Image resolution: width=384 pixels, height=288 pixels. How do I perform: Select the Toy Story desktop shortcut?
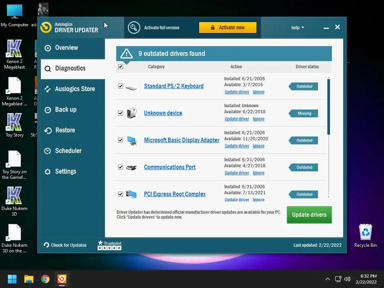[14, 125]
